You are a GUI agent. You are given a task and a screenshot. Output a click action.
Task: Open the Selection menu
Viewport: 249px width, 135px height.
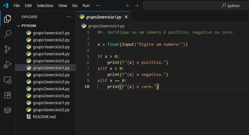click(45, 6)
